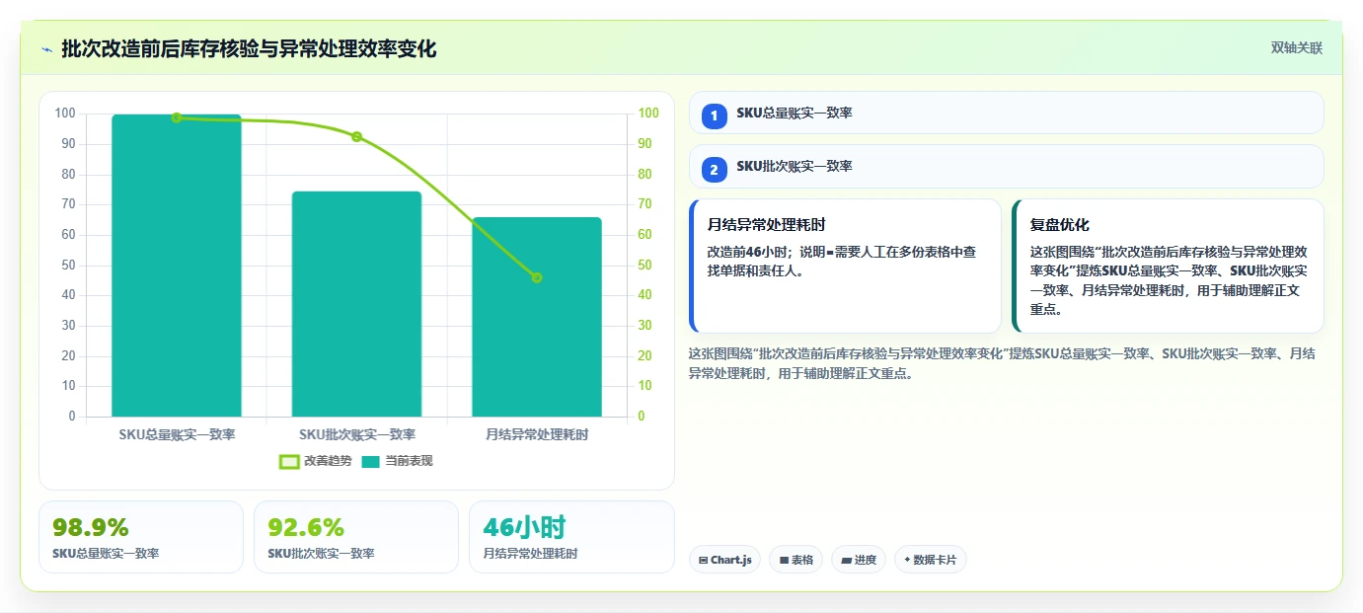Select list item 2 SKU批次账实一致率
This screenshot has width=1363, height=613.
(1006, 166)
